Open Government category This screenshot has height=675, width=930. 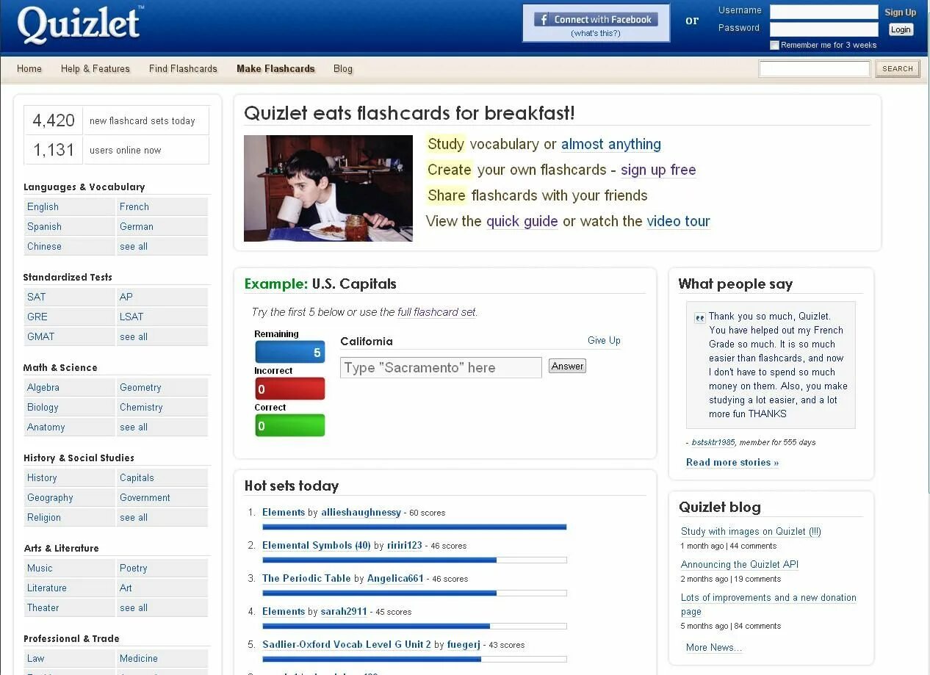[x=145, y=498]
